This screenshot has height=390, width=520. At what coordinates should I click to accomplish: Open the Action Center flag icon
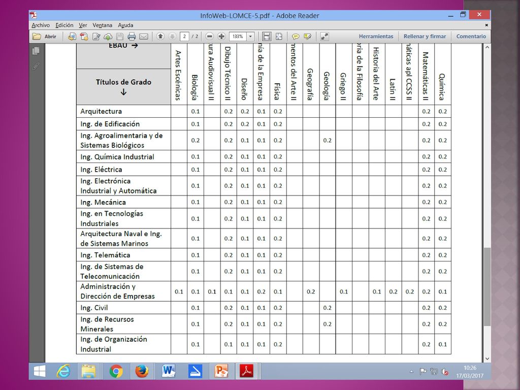tap(423, 372)
